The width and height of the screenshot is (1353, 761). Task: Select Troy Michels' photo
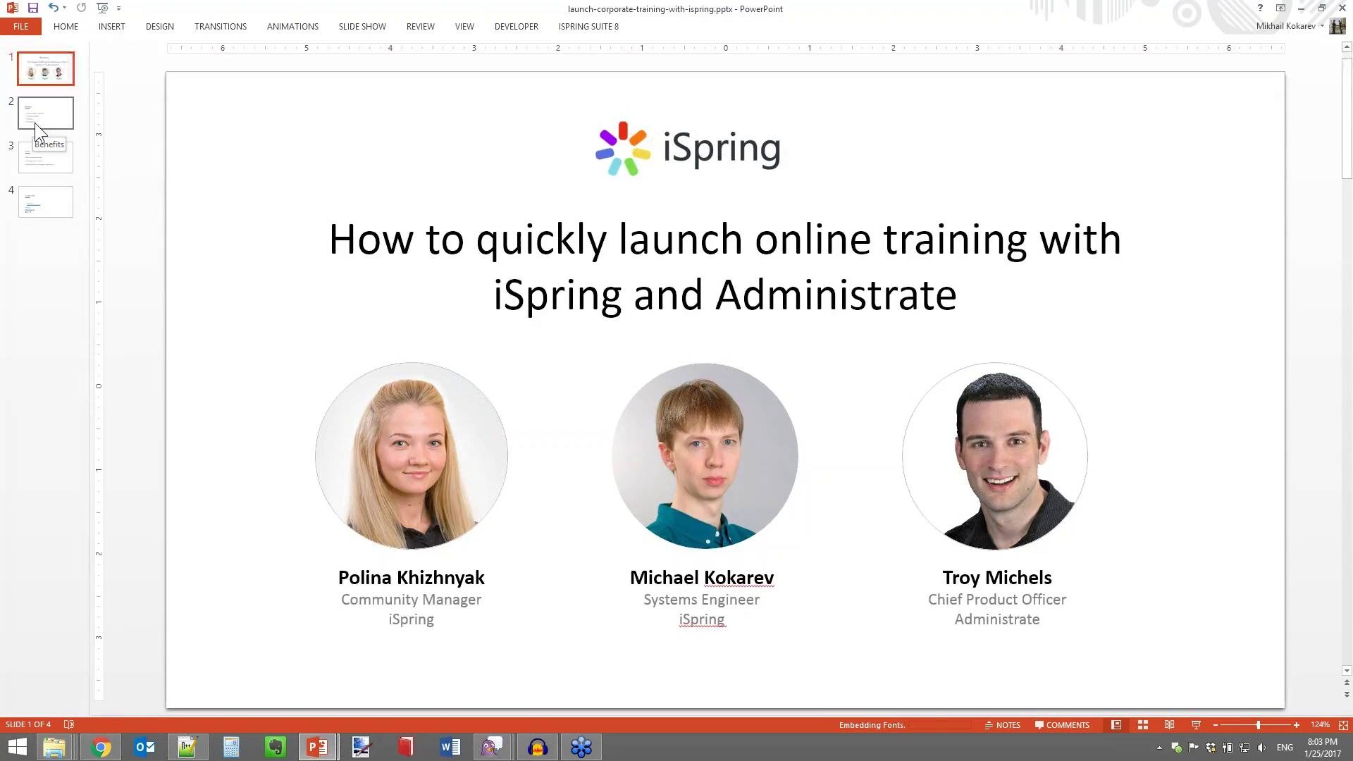(995, 456)
